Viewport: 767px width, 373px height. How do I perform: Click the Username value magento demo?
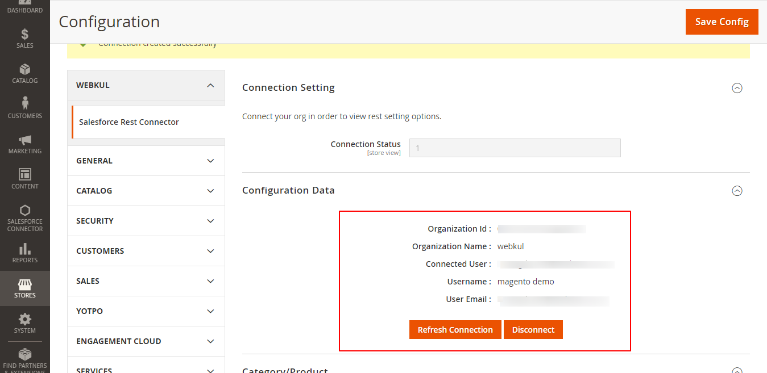pyautogui.click(x=526, y=282)
